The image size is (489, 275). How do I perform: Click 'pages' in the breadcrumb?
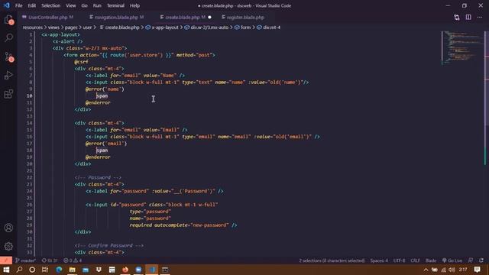[x=71, y=27]
